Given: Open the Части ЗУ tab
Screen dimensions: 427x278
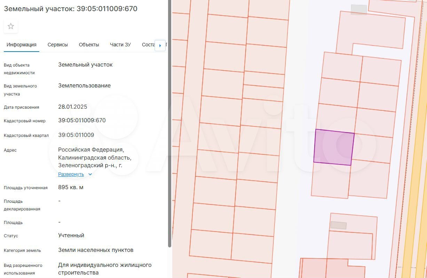Looking at the screenshot, I should tap(120, 45).
